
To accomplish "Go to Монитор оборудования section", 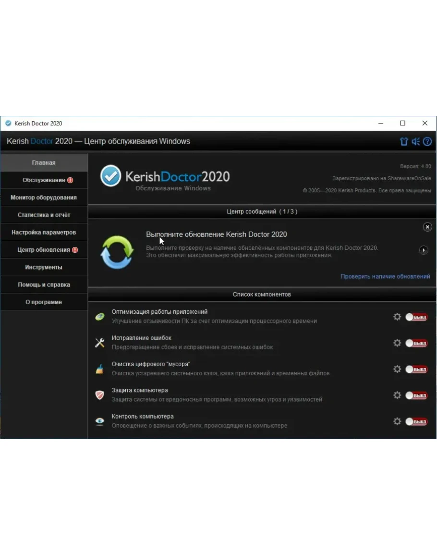I will 44,197.
